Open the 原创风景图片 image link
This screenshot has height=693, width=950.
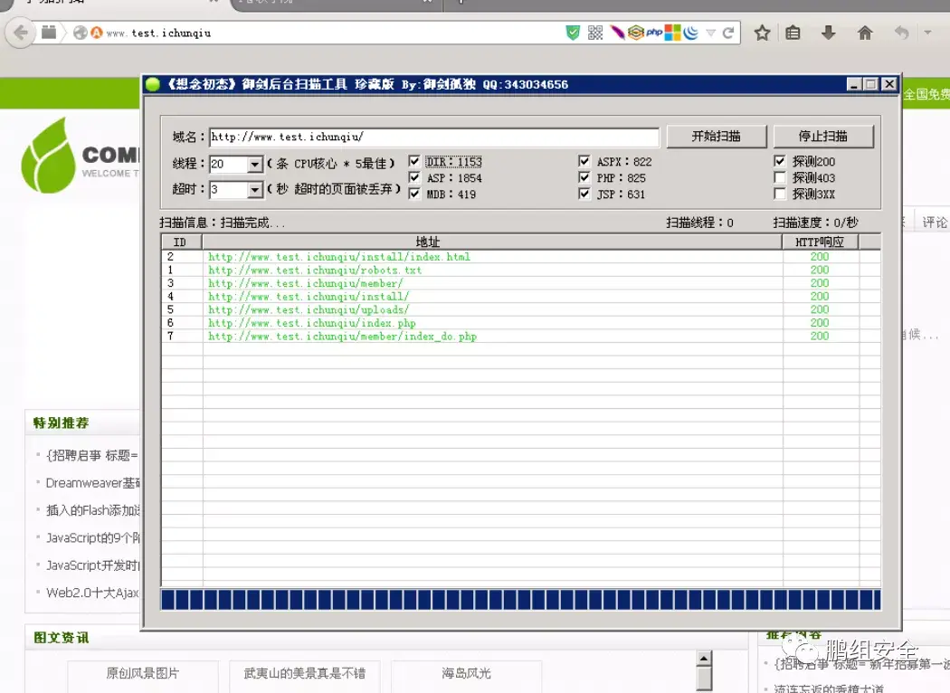pos(142,673)
